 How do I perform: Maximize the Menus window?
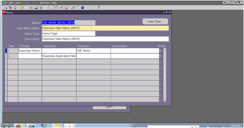point(167,12)
